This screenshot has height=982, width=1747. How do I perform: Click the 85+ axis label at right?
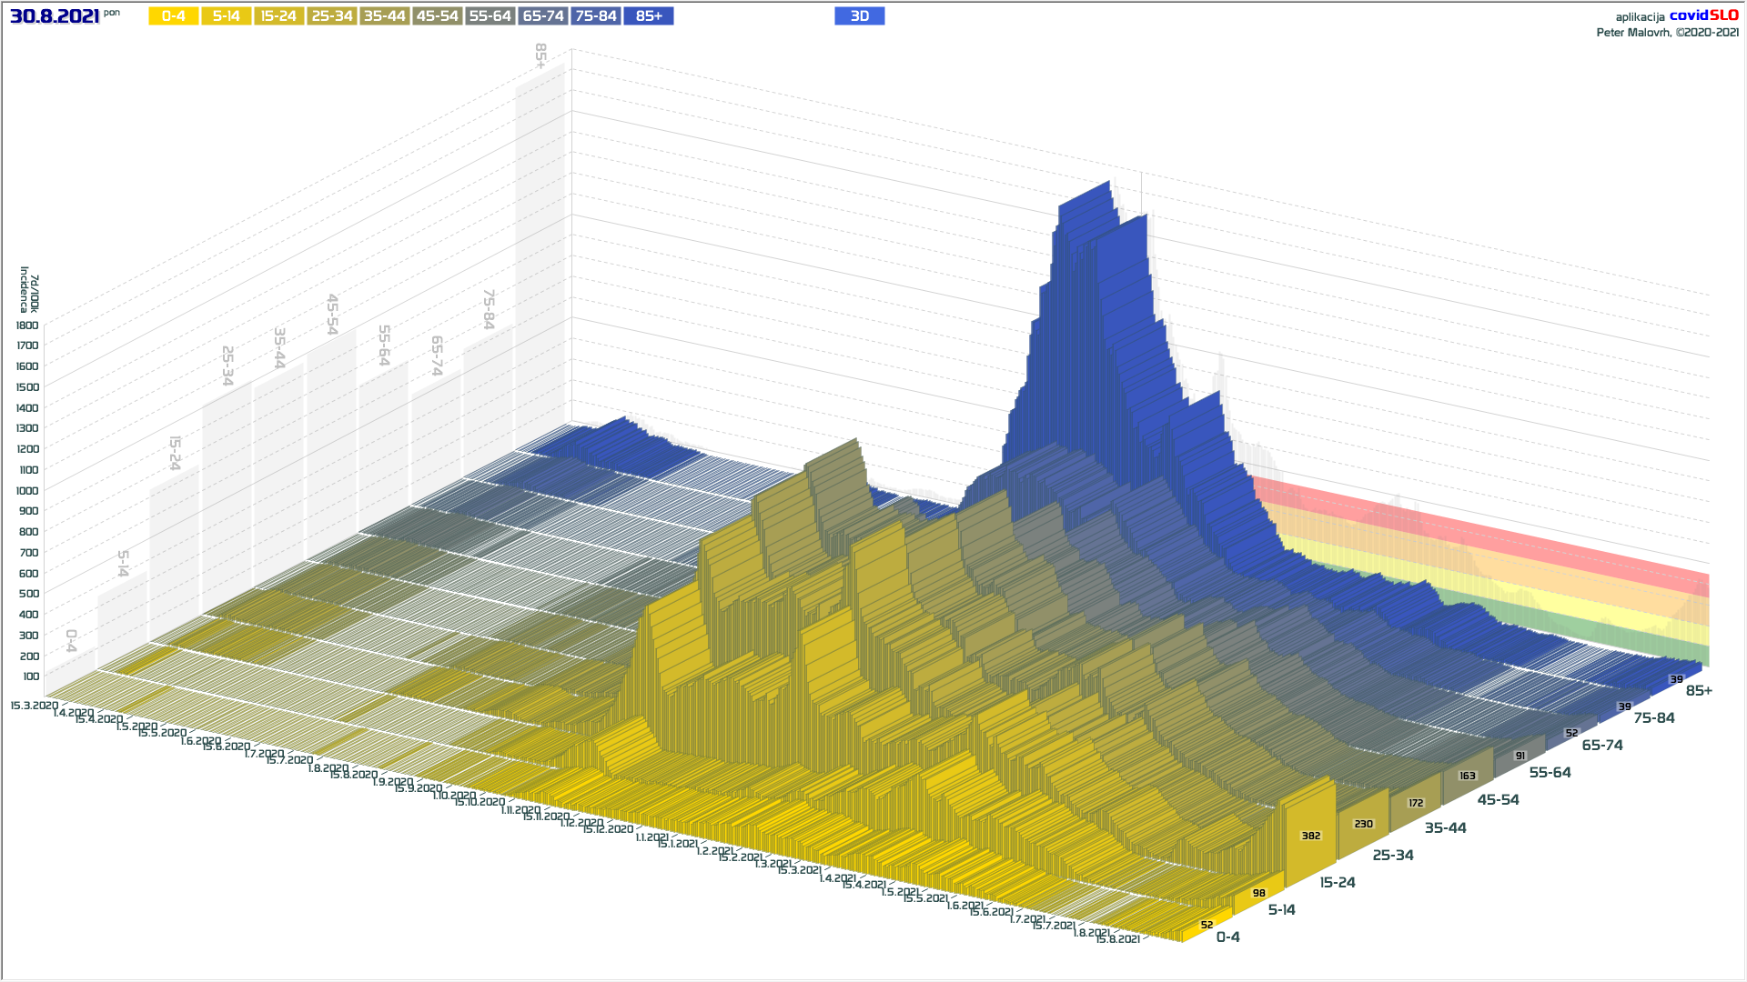[1699, 691]
